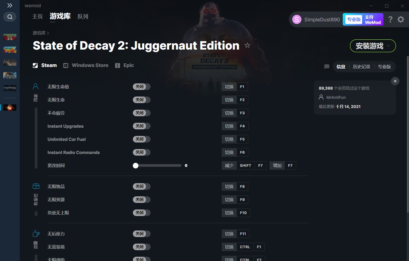Toggle the 无限生命值 cheat switch

(x=142, y=87)
